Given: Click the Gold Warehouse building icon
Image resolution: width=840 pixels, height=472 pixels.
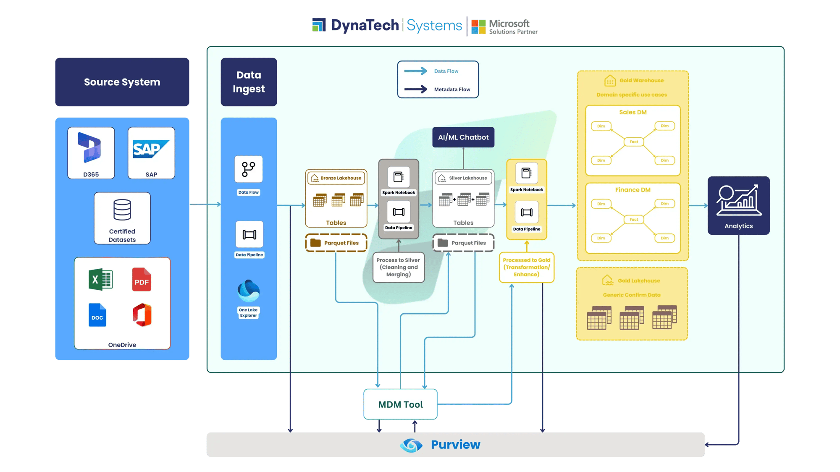Looking at the screenshot, I should (610, 81).
